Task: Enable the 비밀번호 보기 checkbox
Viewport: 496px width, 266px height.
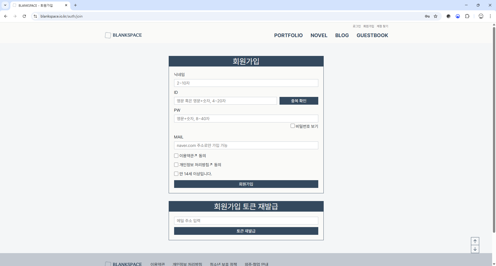Action: point(293,126)
